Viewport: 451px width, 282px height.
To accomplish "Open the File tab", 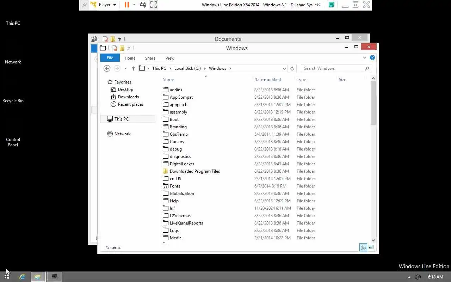I will point(110,58).
